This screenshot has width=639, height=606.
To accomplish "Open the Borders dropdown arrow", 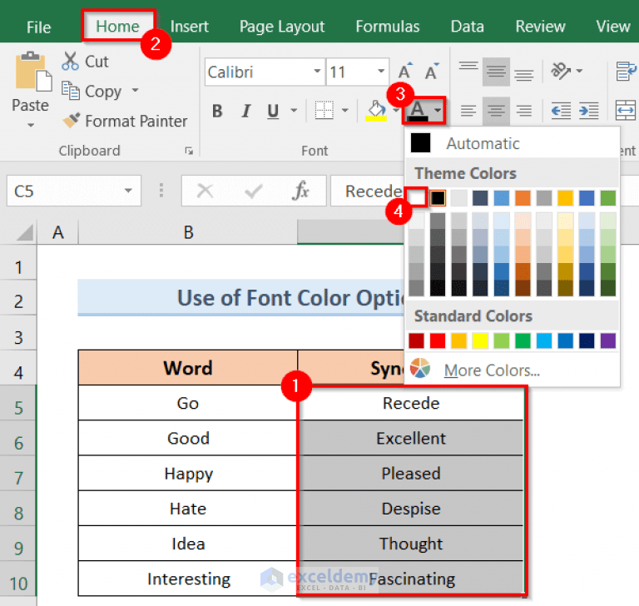I will [344, 111].
